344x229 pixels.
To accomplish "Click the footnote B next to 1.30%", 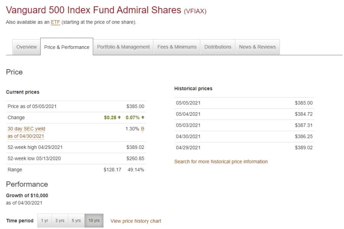I will click(x=142, y=129).
